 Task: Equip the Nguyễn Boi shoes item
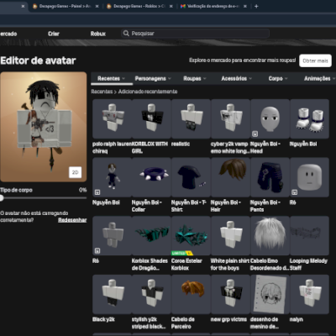tap(309, 118)
